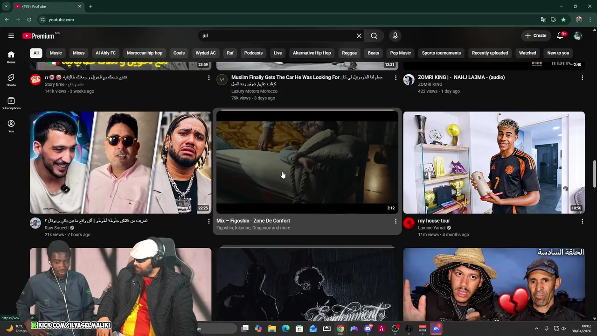Open the You sidebar section
This screenshot has width=597, height=336.
(x=11, y=126)
